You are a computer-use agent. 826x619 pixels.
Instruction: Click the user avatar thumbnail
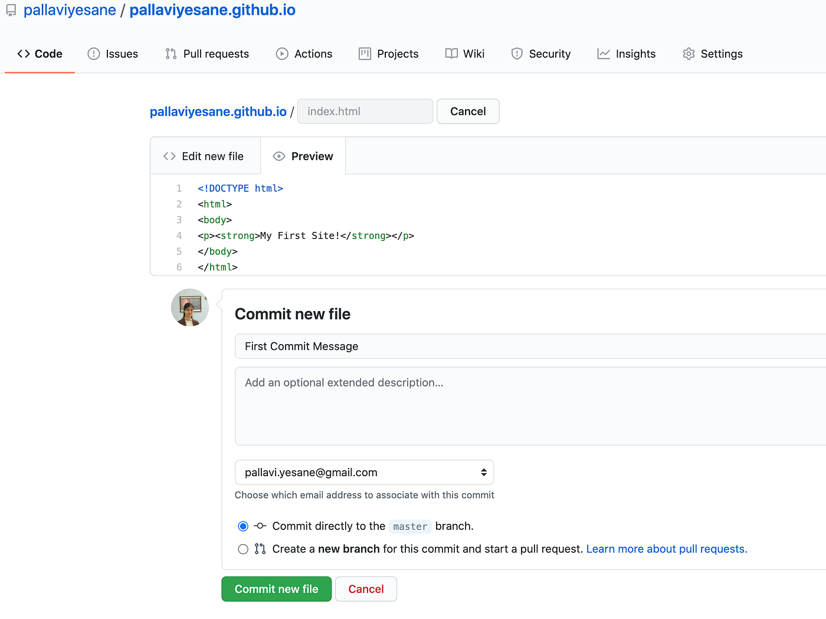(190, 307)
